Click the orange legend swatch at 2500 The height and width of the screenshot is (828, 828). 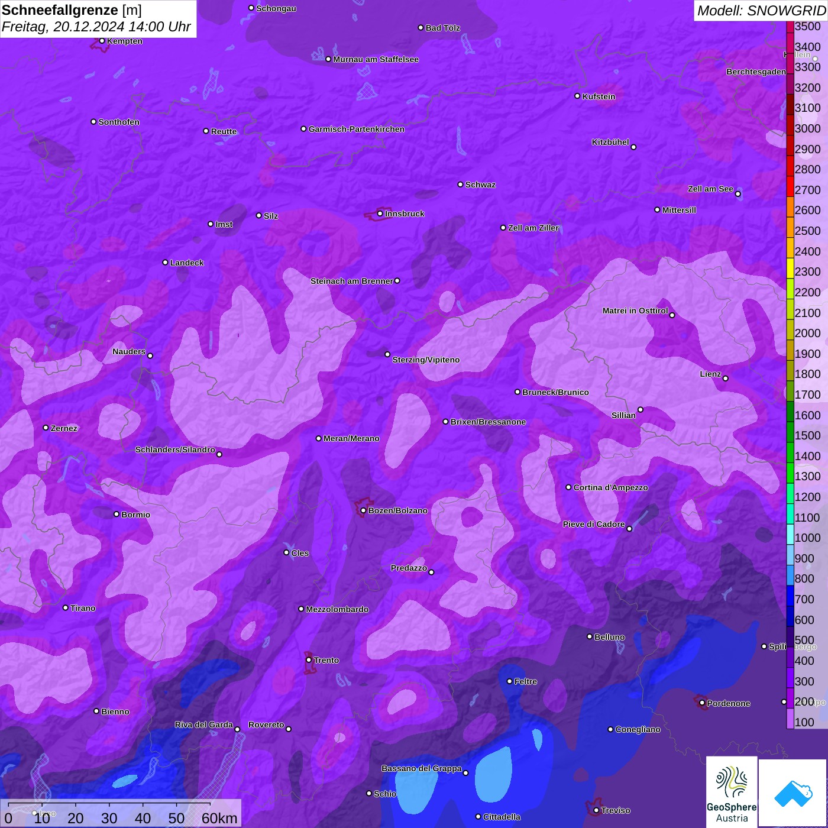click(790, 227)
